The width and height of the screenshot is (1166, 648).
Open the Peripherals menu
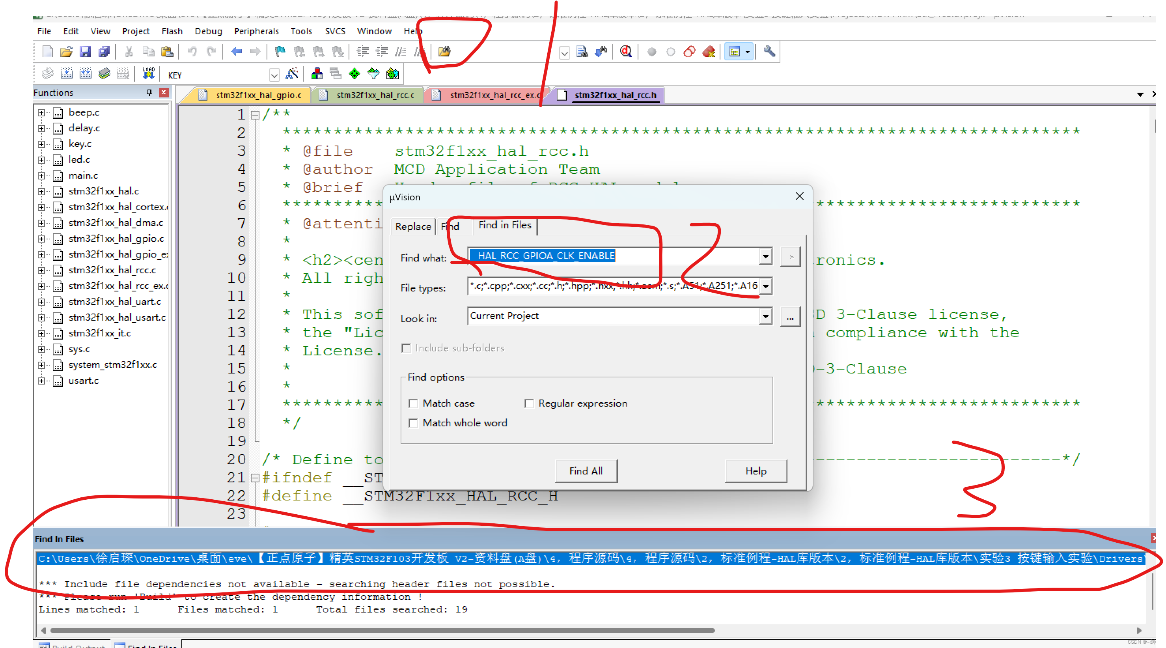256,31
